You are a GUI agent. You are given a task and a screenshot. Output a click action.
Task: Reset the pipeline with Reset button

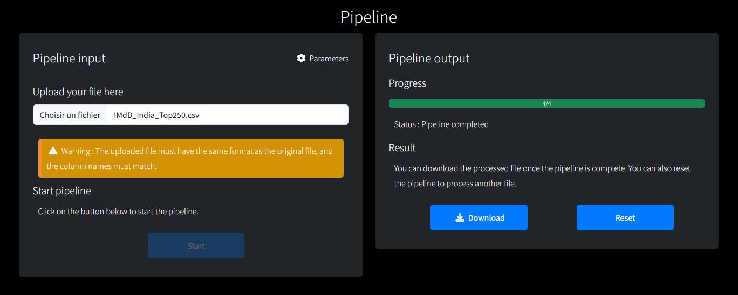click(625, 217)
